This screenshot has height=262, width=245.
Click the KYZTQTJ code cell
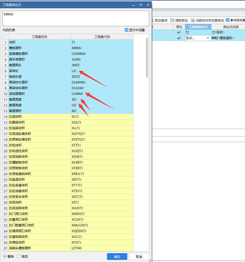click(102, 139)
